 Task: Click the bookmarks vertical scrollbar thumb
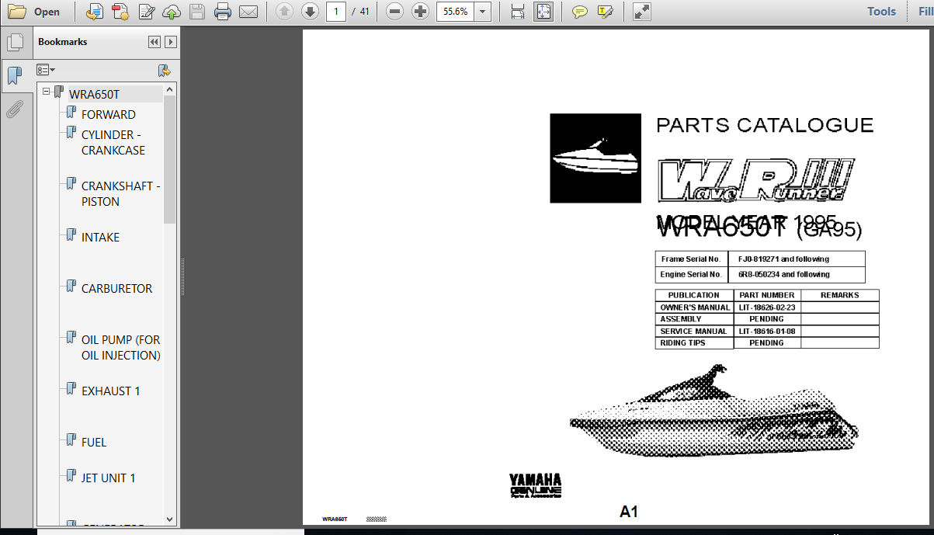170,160
